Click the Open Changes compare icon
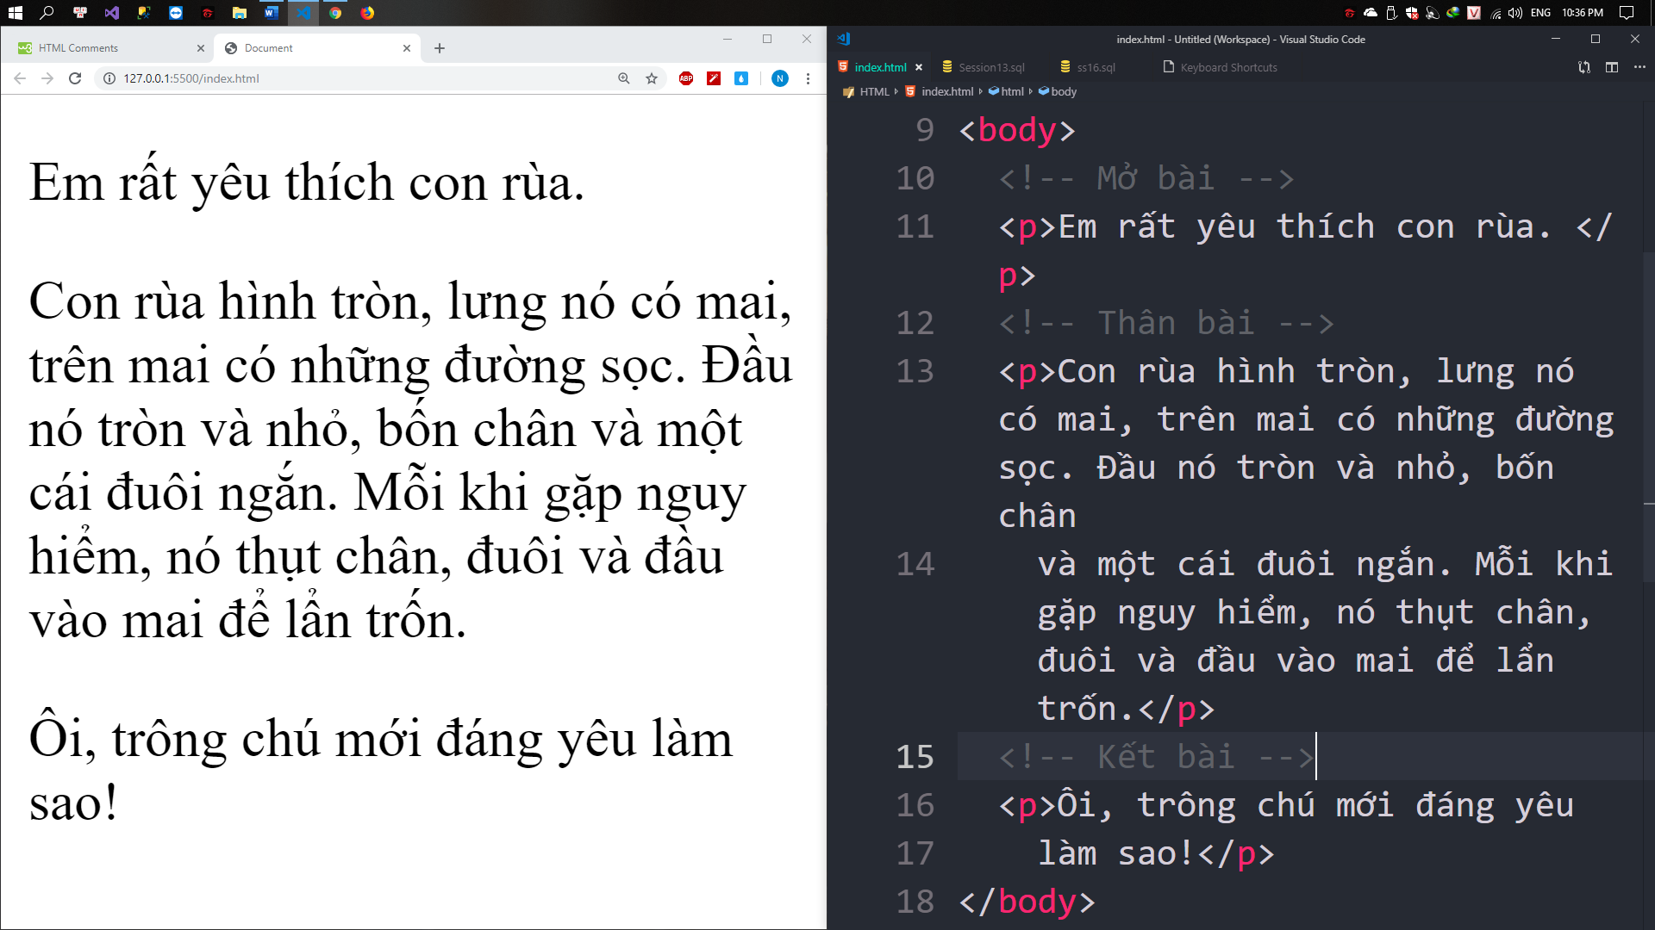Viewport: 1655px width, 930px height. tap(1584, 67)
